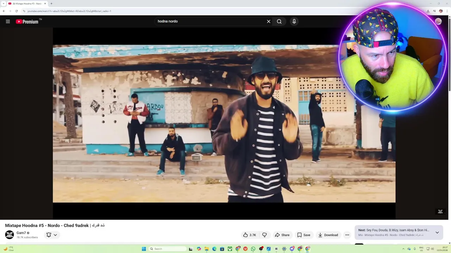Open Xbox app from taskbar
Screen dimensions: 451x253
point(230,249)
